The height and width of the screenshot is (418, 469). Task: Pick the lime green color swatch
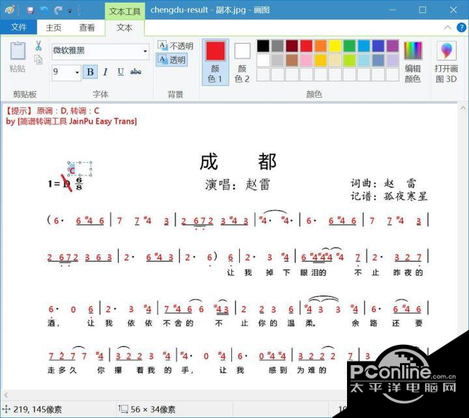(x=349, y=60)
